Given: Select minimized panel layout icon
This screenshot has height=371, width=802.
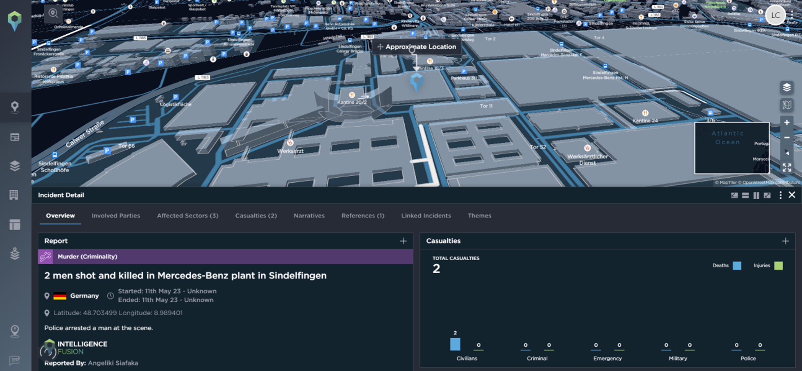Looking at the screenshot, I should 734,195.
